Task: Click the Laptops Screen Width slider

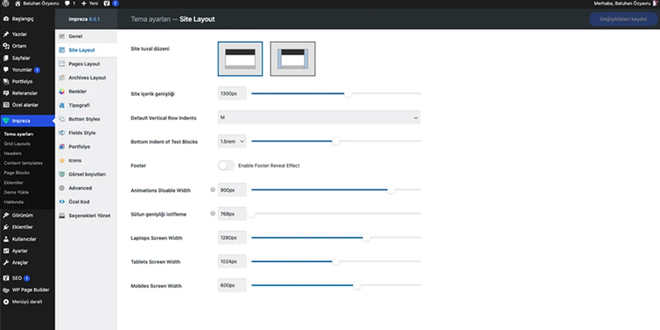Action: click(336, 238)
